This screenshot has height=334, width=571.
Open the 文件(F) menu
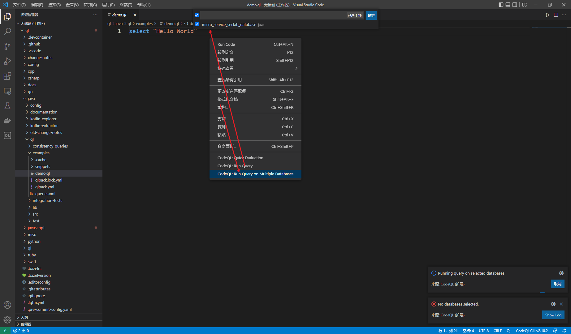[x=19, y=5]
